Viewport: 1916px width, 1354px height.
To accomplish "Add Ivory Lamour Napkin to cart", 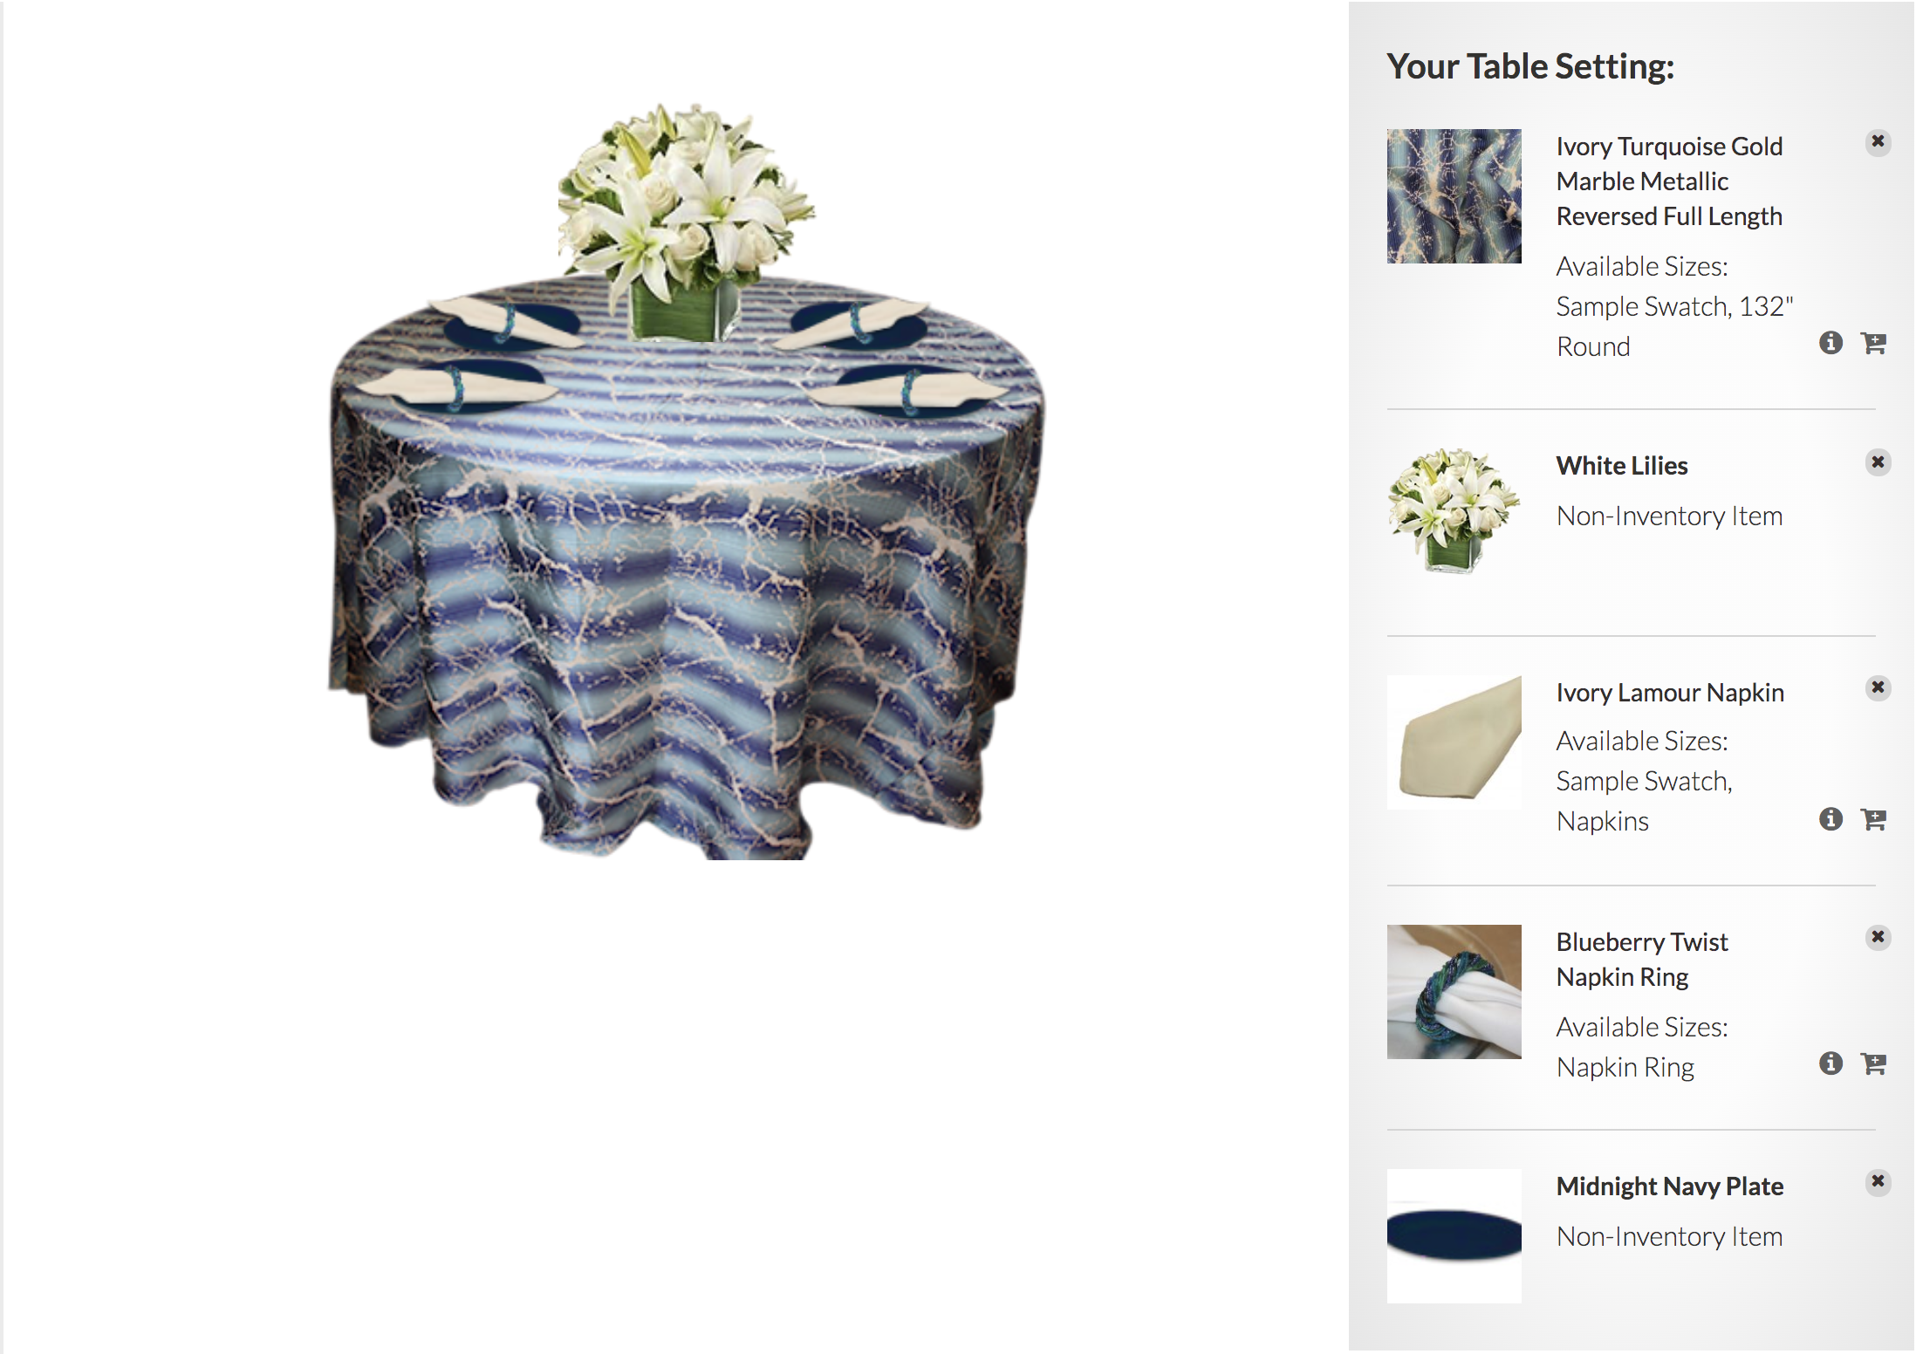I will 1873,819.
